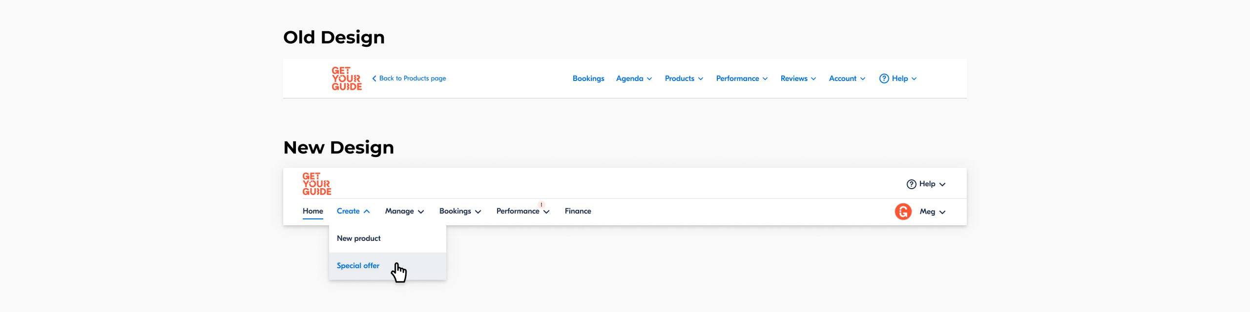This screenshot has height=312, width=1250.
Task: Select the Home tab
Action: coord(312,211)
